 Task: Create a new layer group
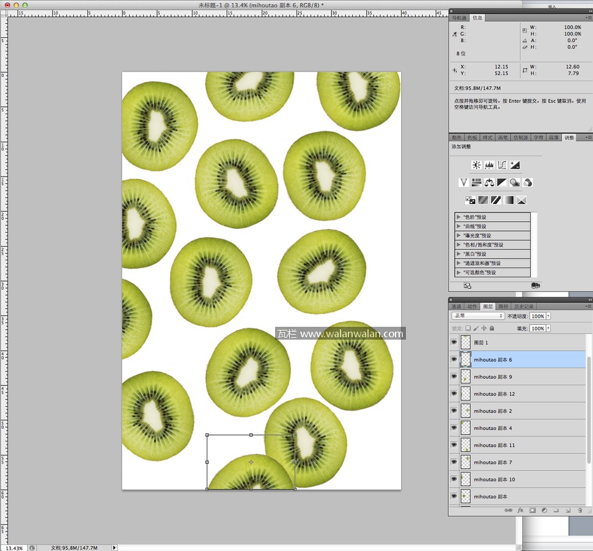pos(556,510)
